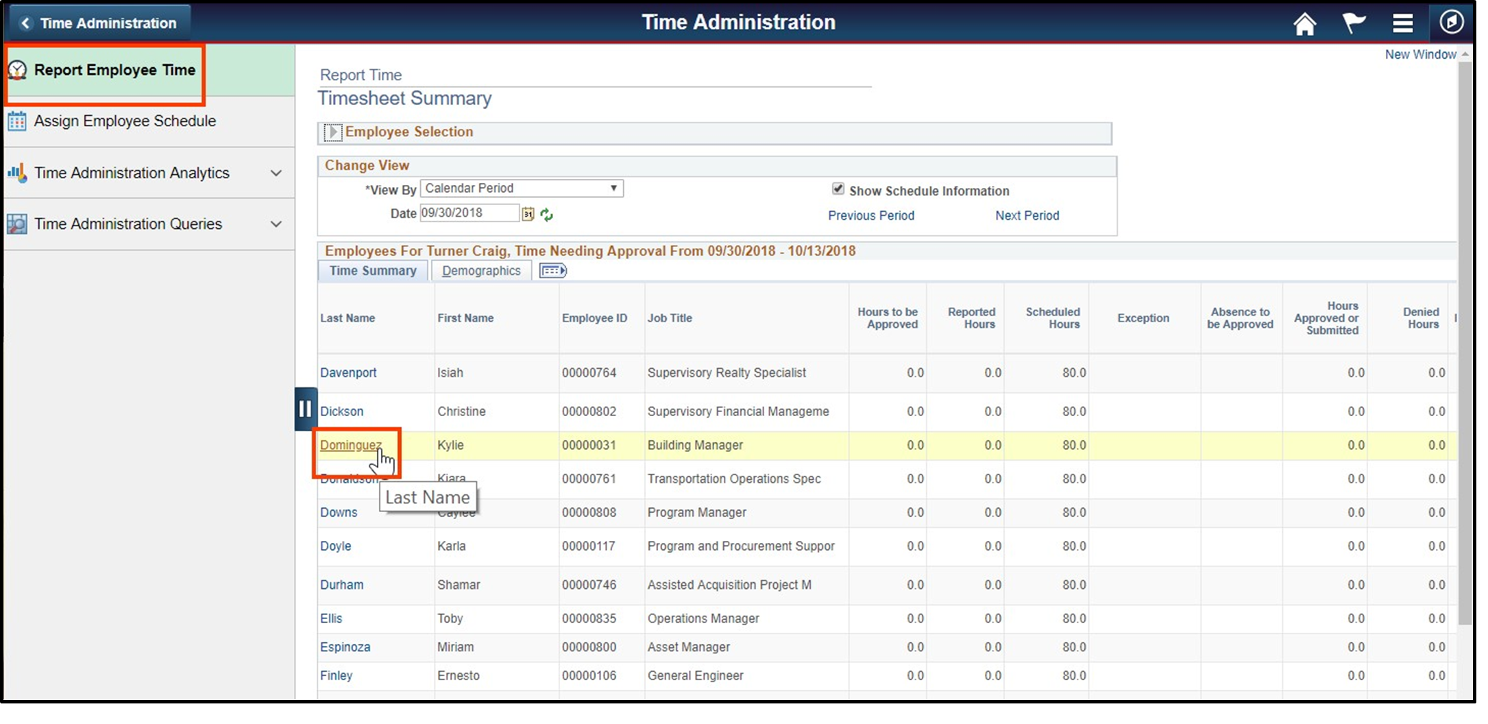1488x724 pixels.
Task: Open the NavBar compass icon
Action: [1452, 23]
